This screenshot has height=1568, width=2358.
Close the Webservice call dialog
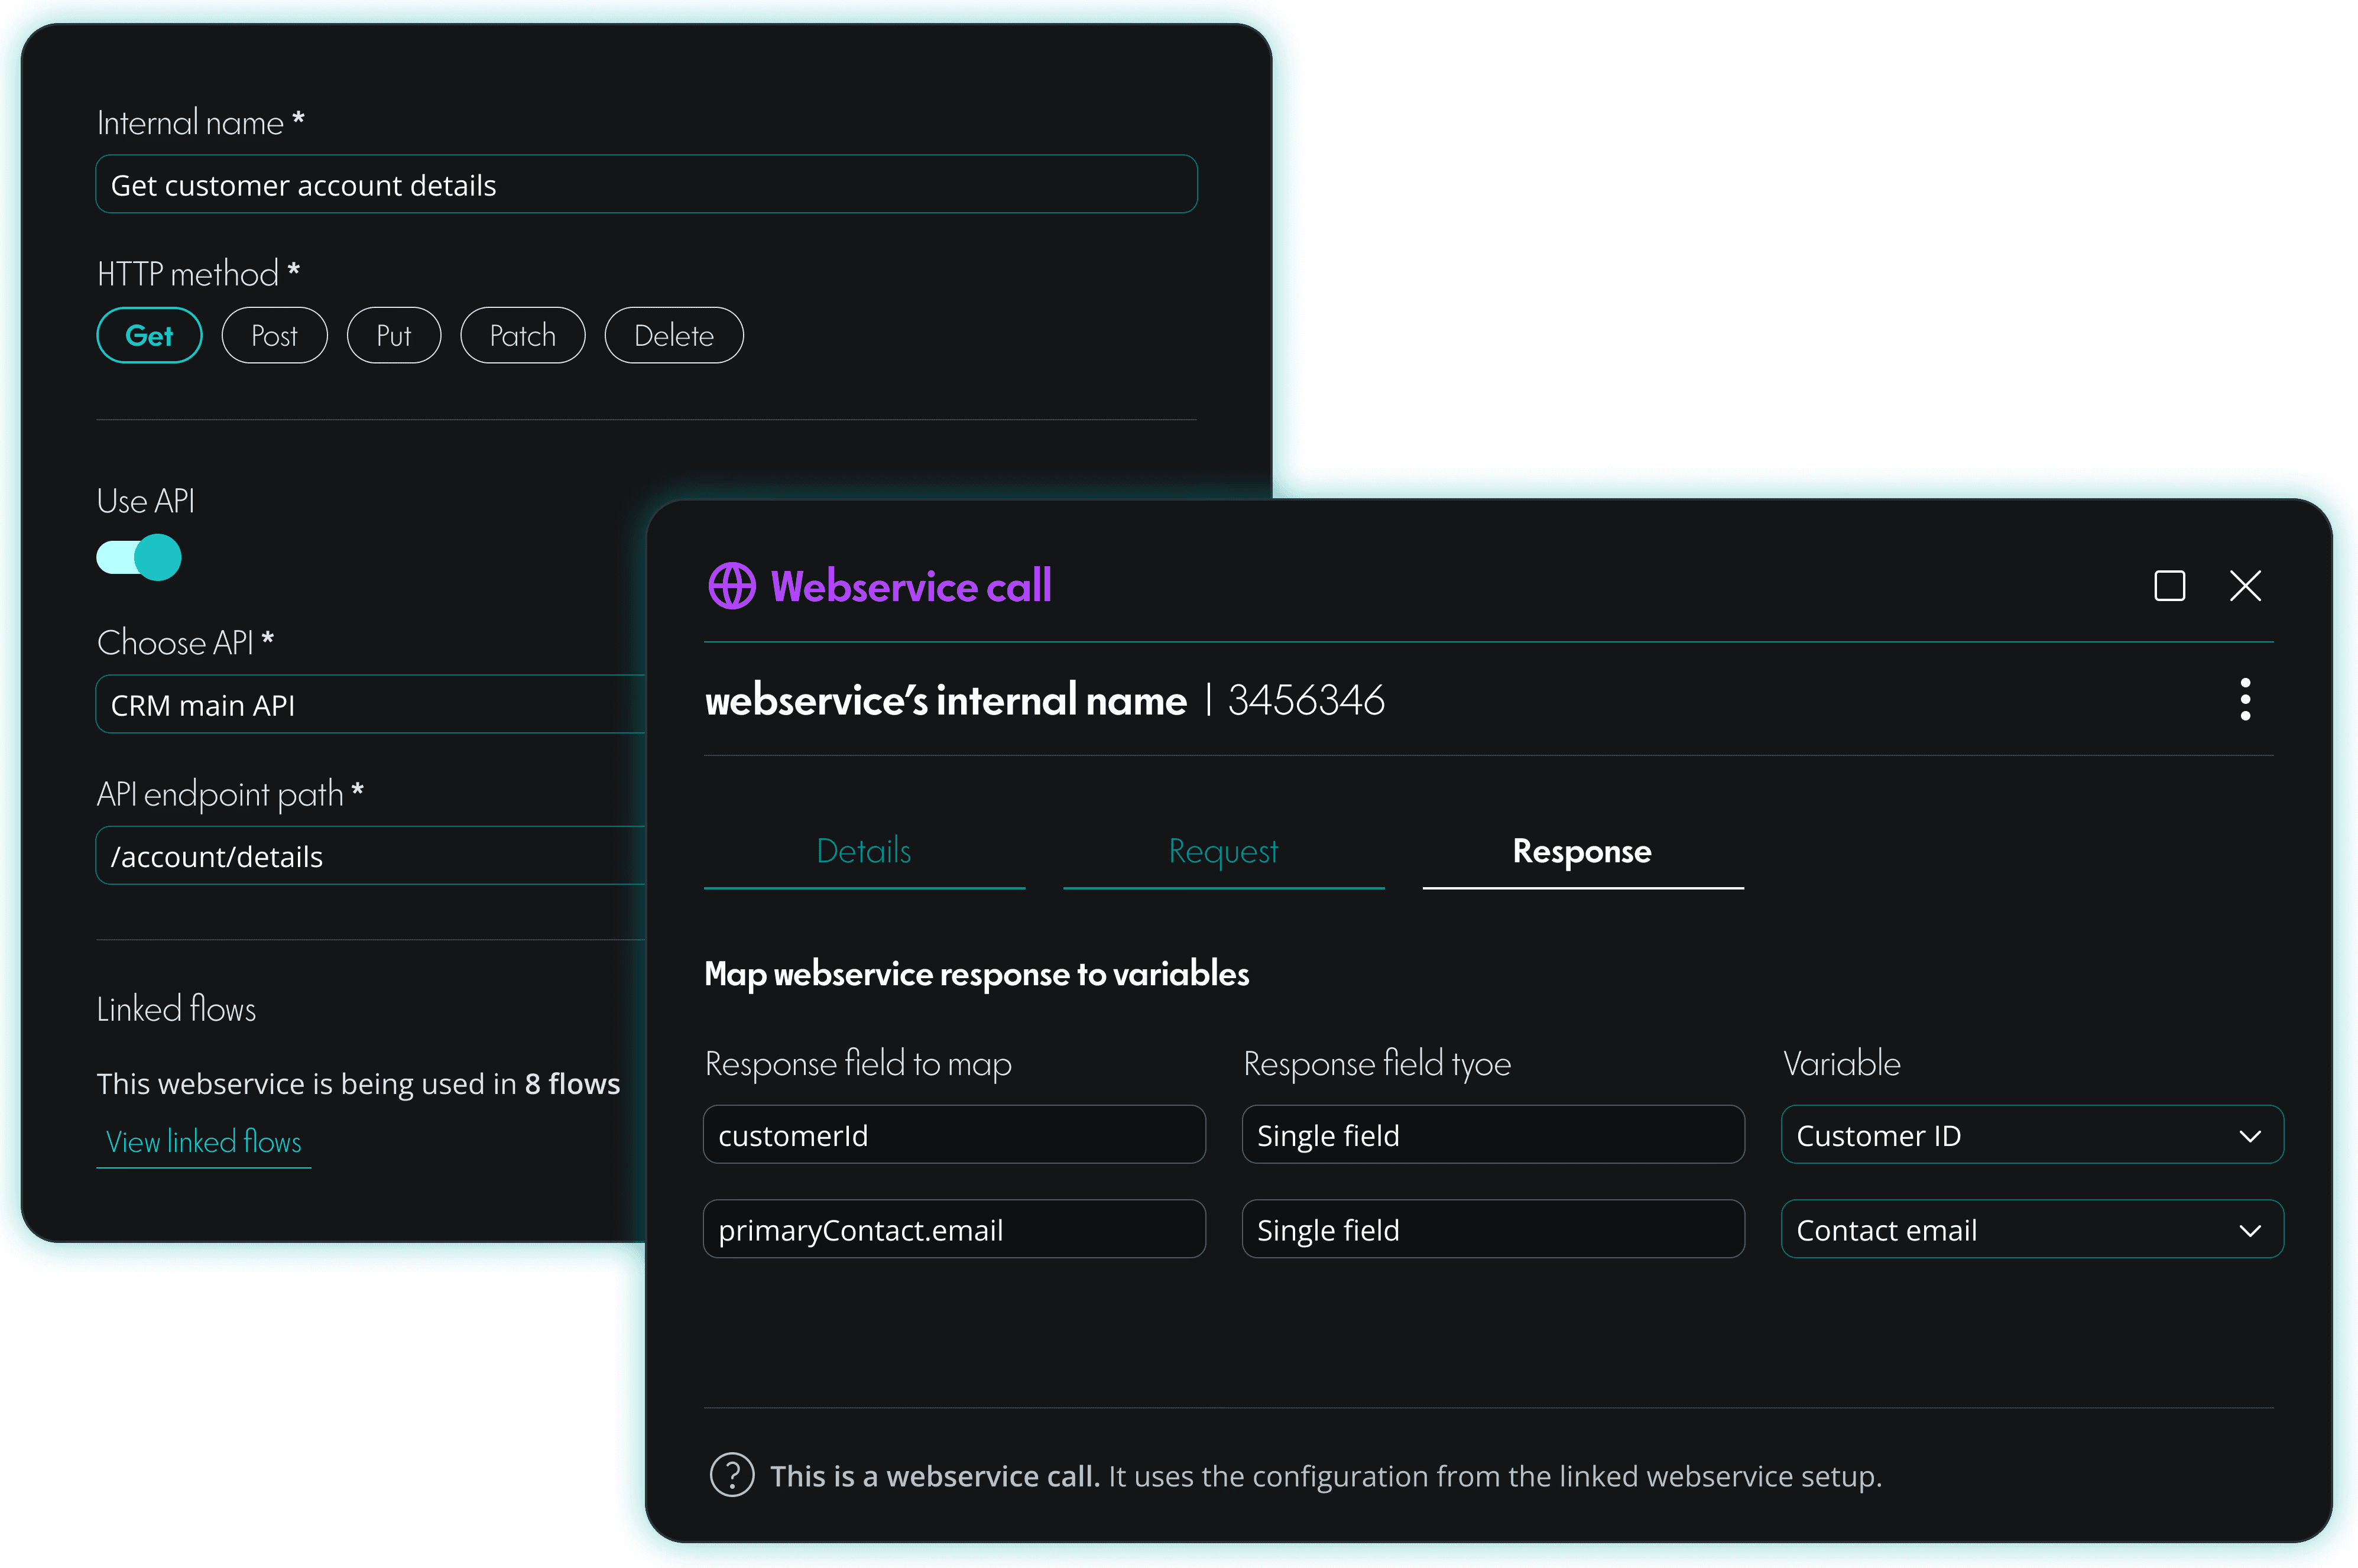[2245, 586]
